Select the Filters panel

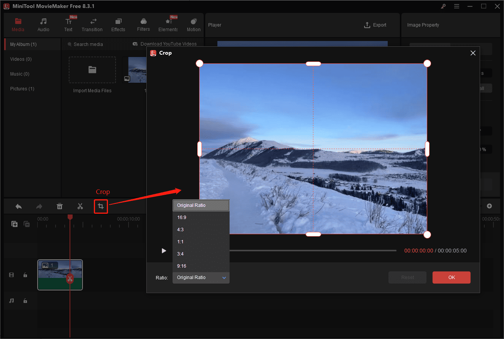click(143, 25)
